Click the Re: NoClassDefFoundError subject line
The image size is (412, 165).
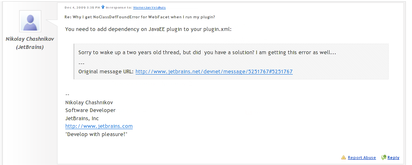coord(140,17)
